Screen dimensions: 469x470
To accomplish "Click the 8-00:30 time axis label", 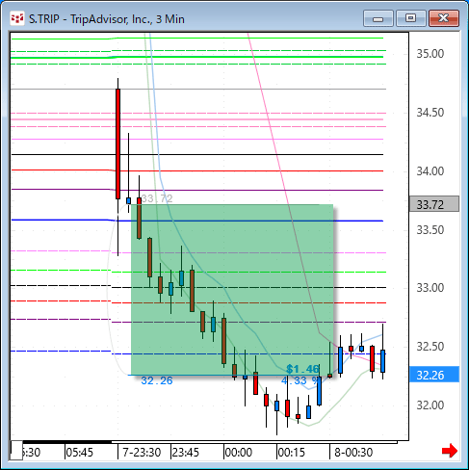I will (353, 453).
